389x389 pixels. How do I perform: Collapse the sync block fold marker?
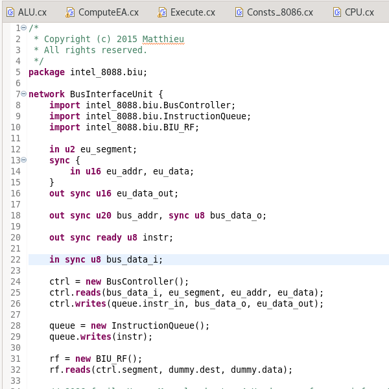click(24, 160)
